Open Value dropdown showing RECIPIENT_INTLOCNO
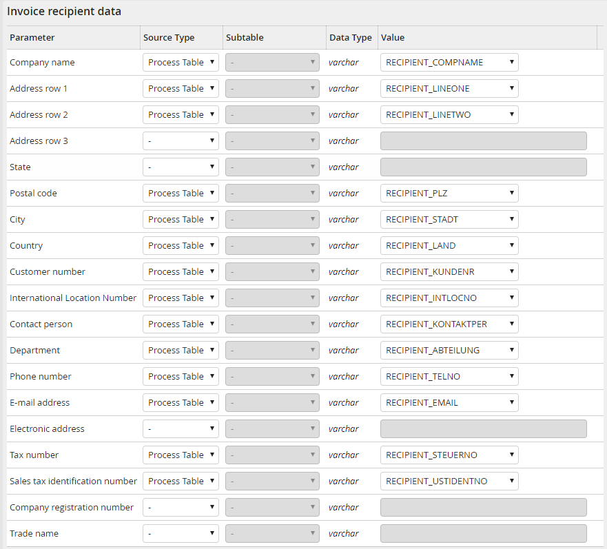 coord(449,298)
